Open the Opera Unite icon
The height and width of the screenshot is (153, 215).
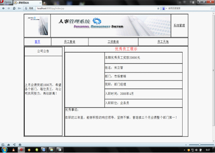pos(14,145)
